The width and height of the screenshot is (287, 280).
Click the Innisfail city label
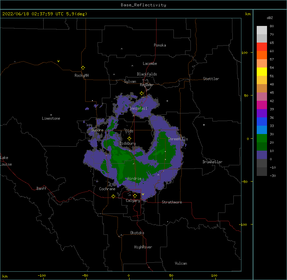[138, 108]
